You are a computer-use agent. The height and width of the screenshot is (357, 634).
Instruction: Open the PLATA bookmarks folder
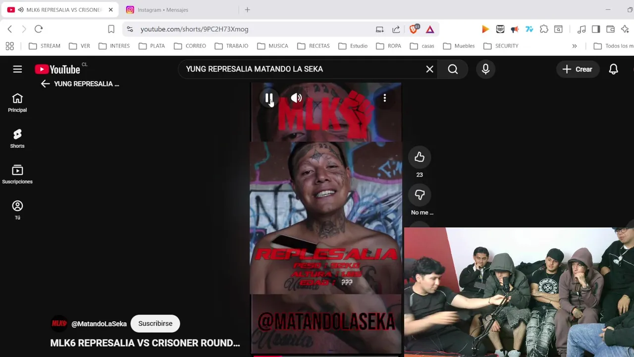(x=152, y=46)
